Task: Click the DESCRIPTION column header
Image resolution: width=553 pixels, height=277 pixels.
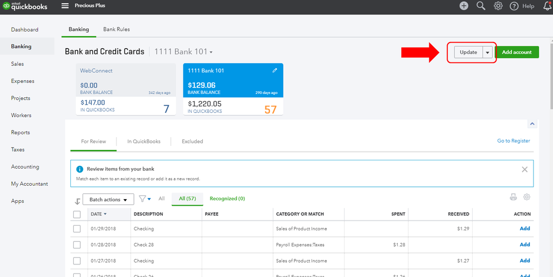Action: [x=148, y=214]
